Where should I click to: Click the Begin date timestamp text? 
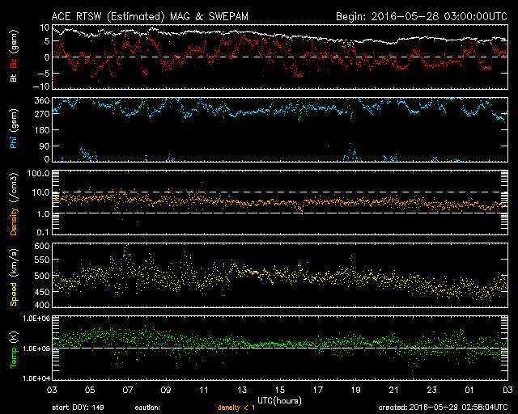[x=421, y=16]
